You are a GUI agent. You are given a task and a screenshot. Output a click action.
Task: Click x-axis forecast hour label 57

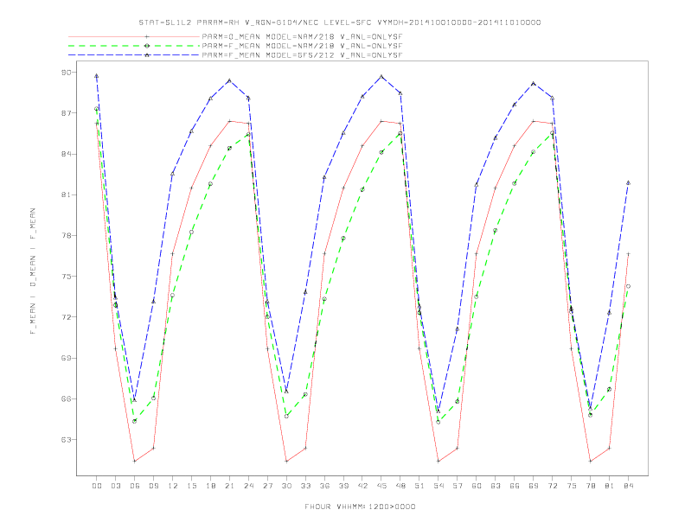458,486
